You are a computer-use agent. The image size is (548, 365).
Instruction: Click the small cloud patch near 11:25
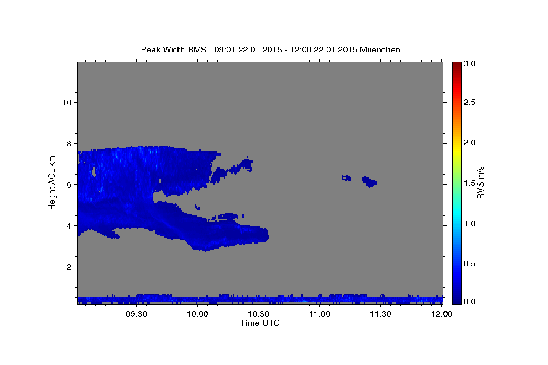[x=370, y=182]
